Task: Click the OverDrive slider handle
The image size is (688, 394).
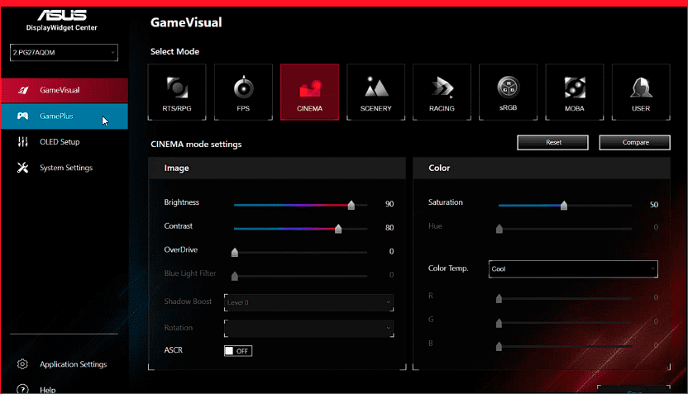Action: point(235,253)
